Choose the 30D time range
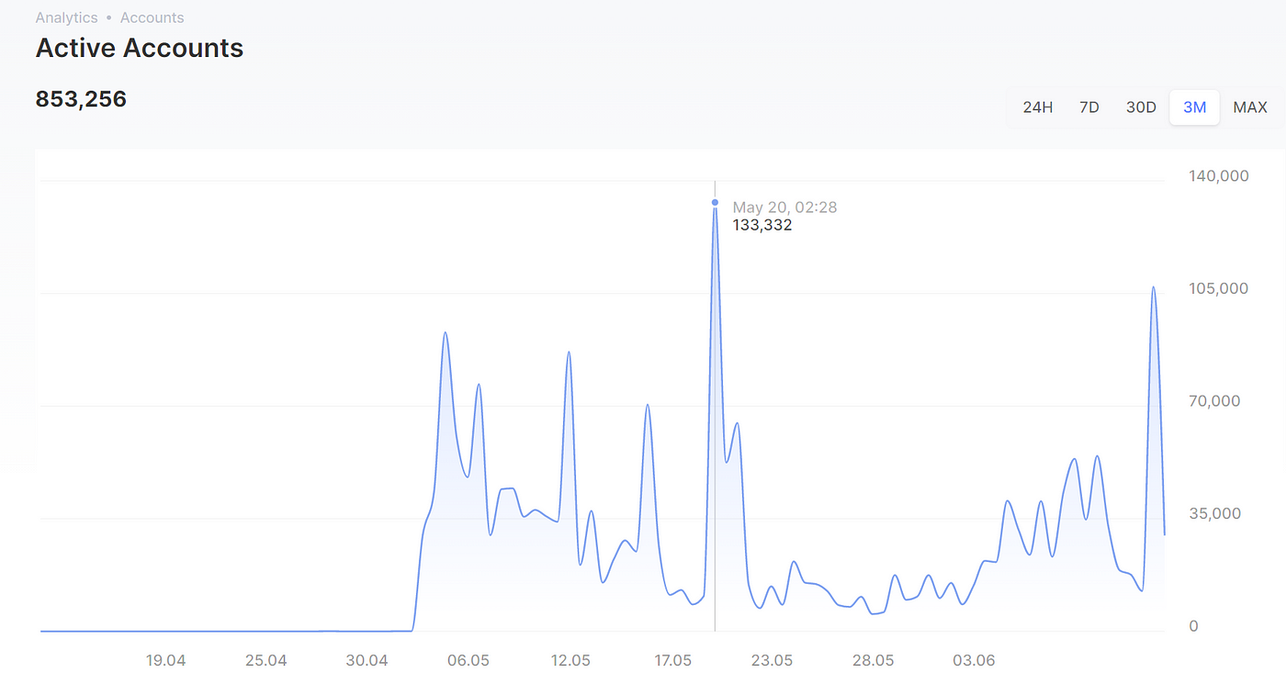 (x=1141, y=107)
